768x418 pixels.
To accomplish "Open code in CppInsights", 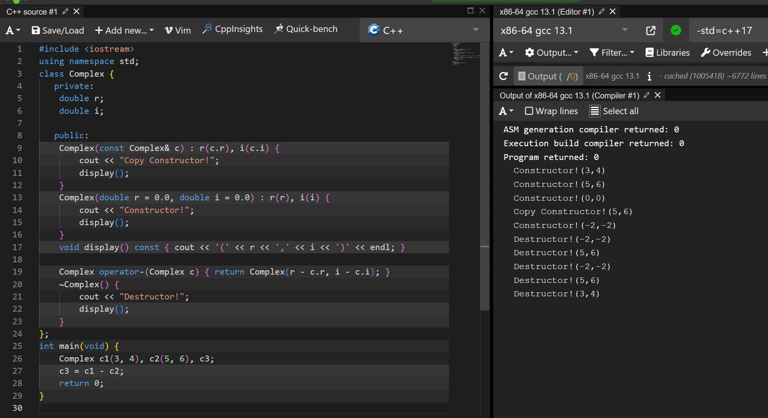I will click(233, 29).
